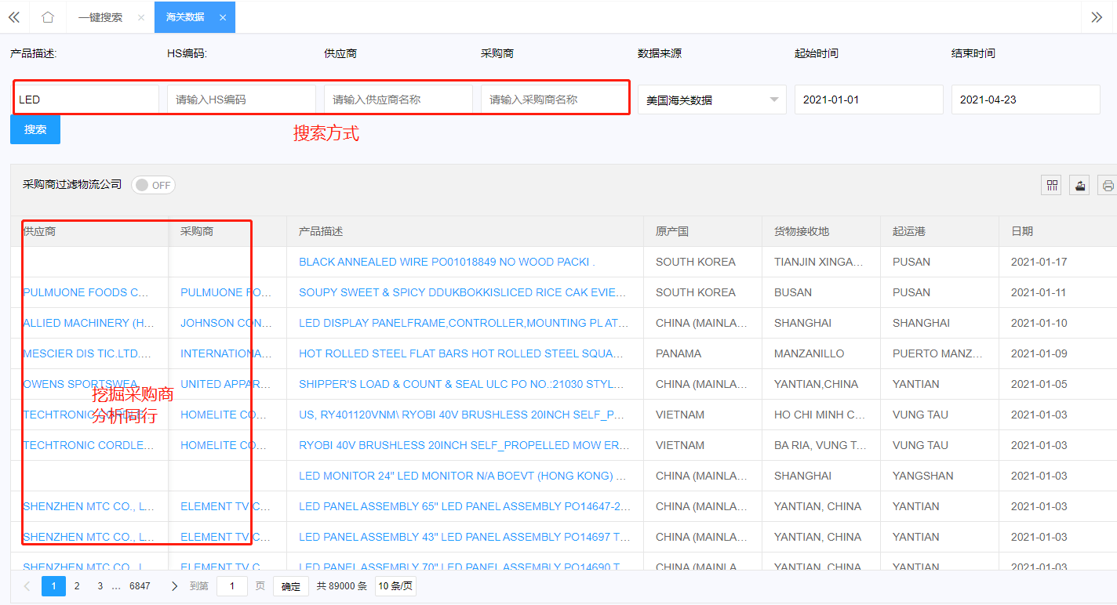
Task: Open BLACK ANNEALED WIRE product description
Action: [x=447, y=262]
